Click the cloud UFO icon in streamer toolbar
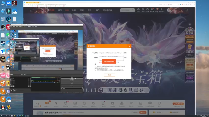209x117 pixels. click(x=150, y=103)
